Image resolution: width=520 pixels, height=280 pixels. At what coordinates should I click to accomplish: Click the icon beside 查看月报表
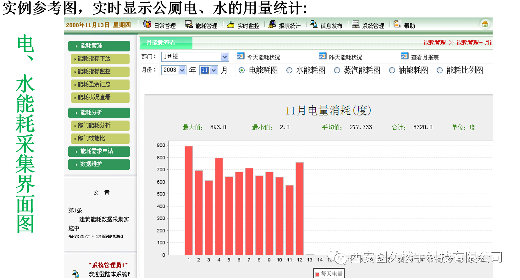click(405, 56)
